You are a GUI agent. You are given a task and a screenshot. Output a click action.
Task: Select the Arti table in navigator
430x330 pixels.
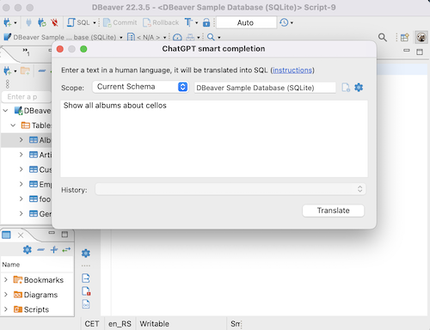[40, 155]
